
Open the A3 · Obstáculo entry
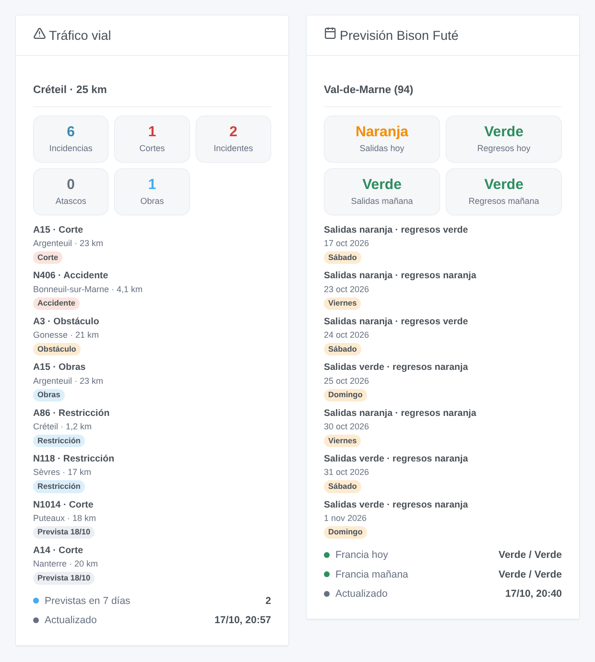[x=66, y=321]
